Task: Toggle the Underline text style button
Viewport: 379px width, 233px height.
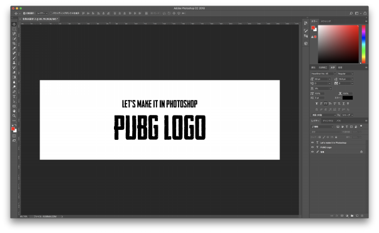Action: [343, 104]
